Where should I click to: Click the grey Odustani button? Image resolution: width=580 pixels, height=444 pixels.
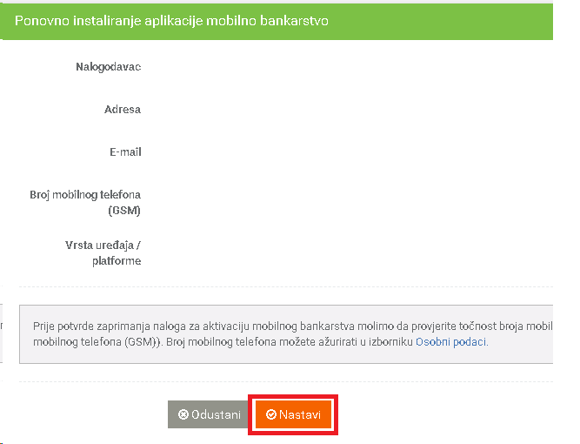pos(209,414)
